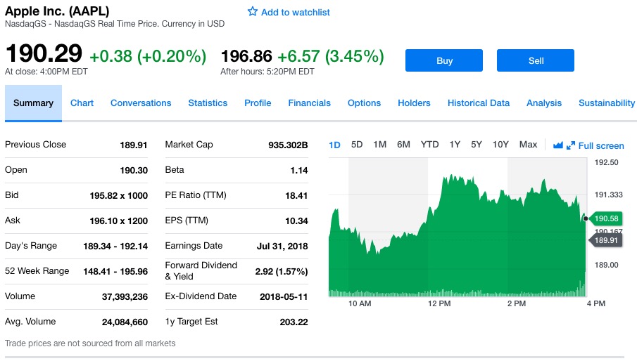This screenshot has height=361, width=637.
Task: Click the Earnings Date Jul 31, 2018
Action: (282, 247)
